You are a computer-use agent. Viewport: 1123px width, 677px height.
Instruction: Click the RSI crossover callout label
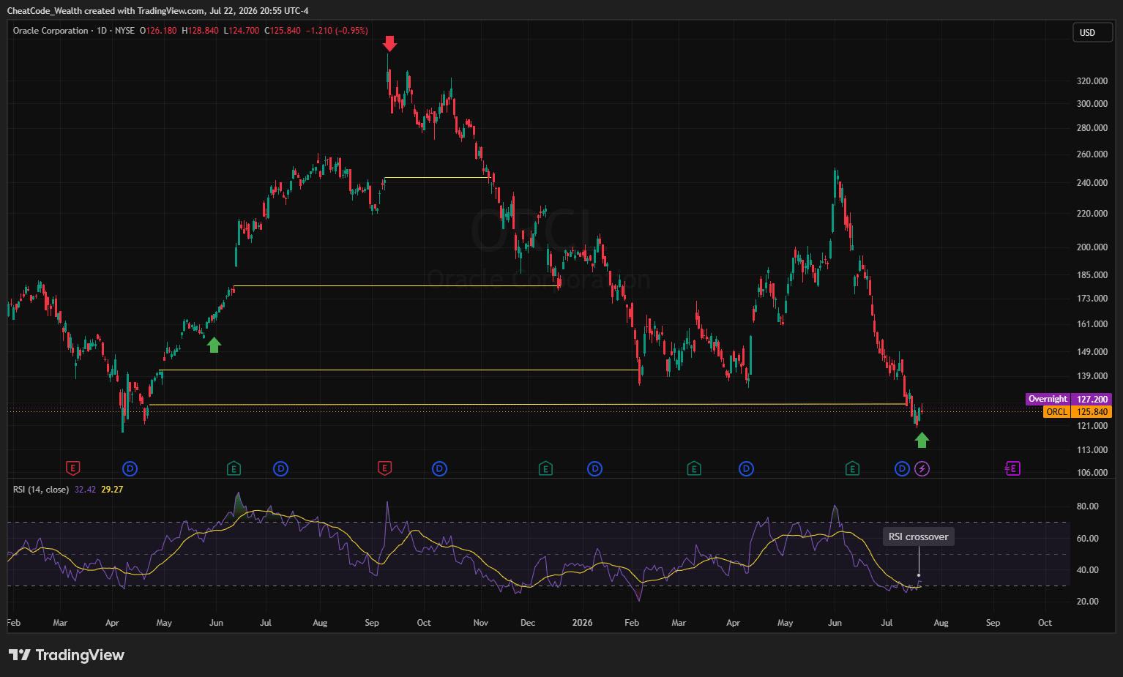(918, 536)
